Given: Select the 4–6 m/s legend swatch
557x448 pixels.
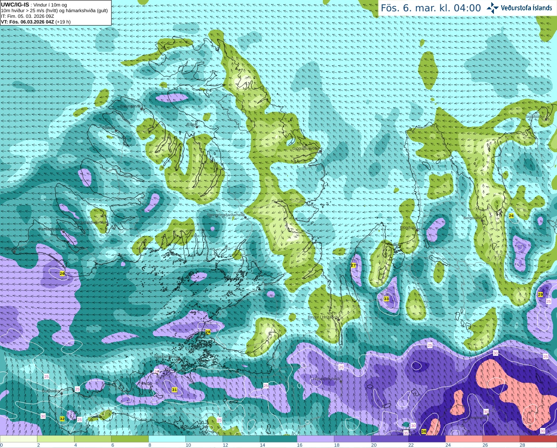Looking at the screenshot, I should 93,439.
